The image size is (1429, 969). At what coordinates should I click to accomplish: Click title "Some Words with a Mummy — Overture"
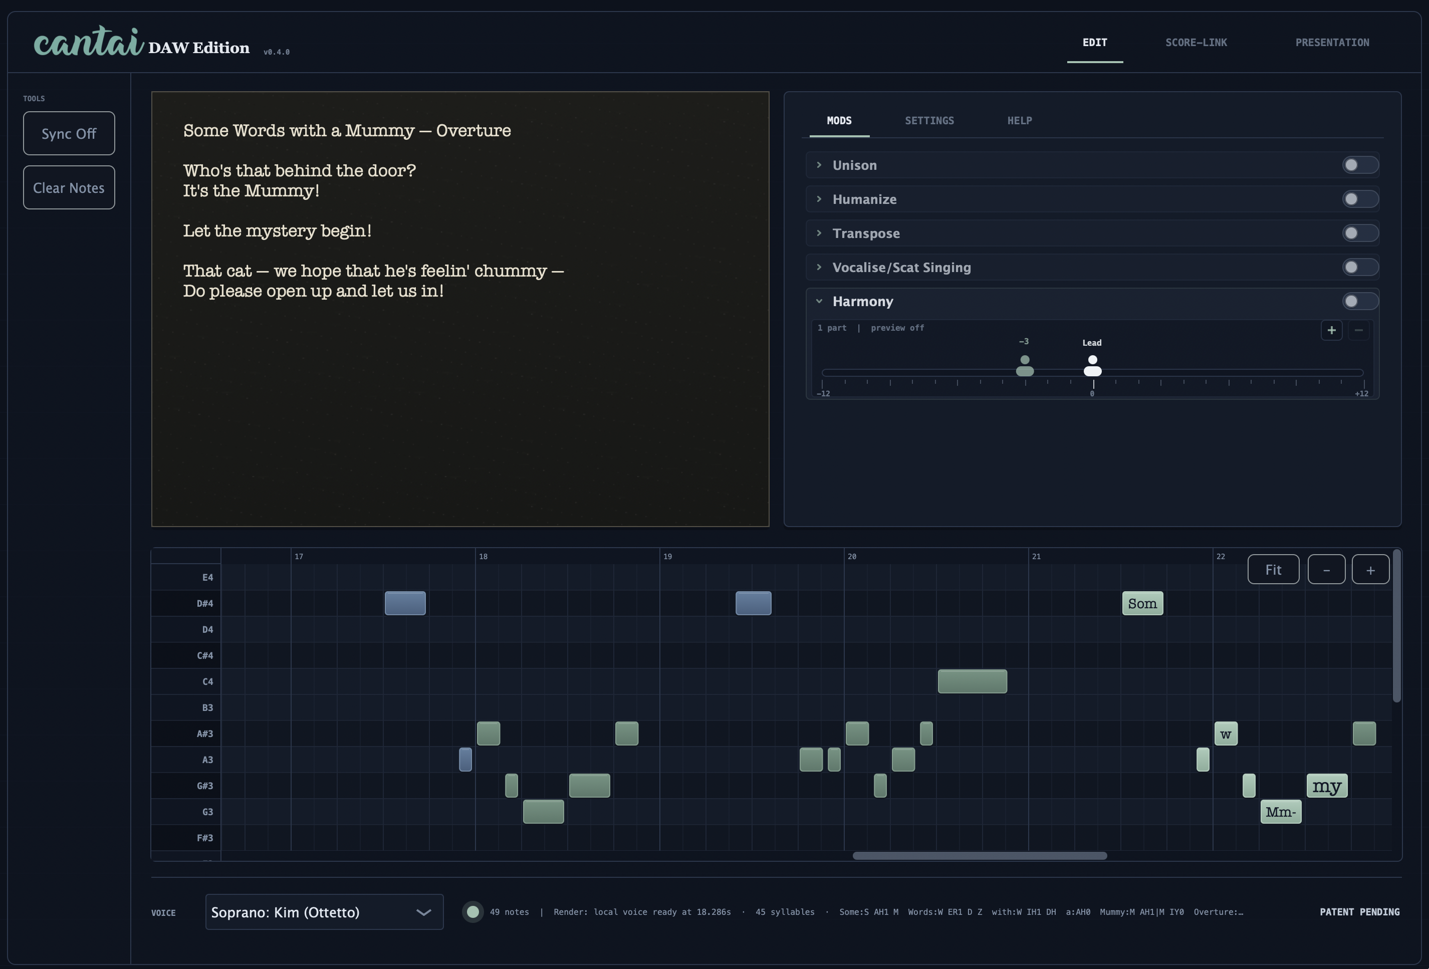pos(347,130)
